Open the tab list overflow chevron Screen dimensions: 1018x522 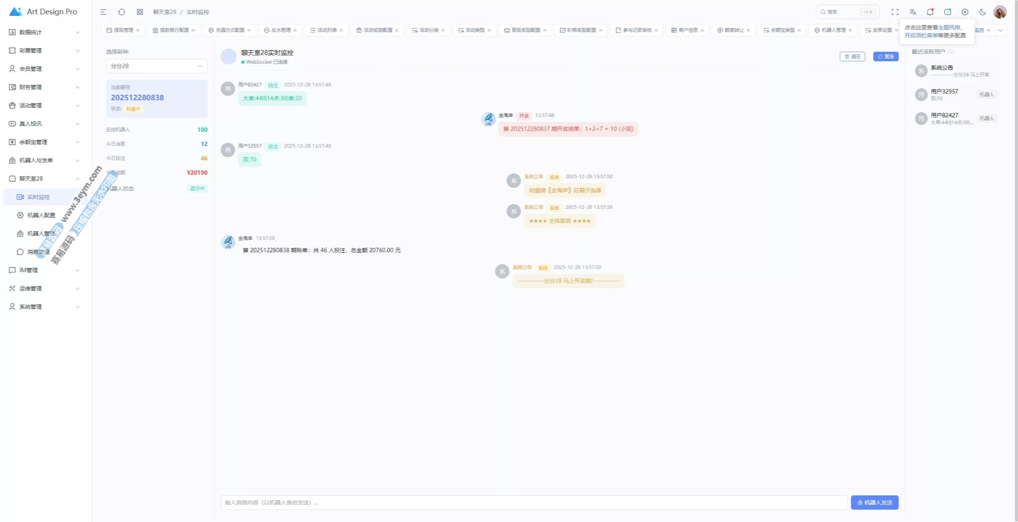pyautogui.click(x=1001, y=30)
